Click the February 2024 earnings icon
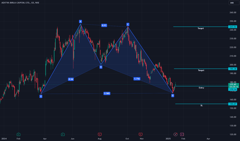This screenshot has width=240, height=141. pos(19,134)
